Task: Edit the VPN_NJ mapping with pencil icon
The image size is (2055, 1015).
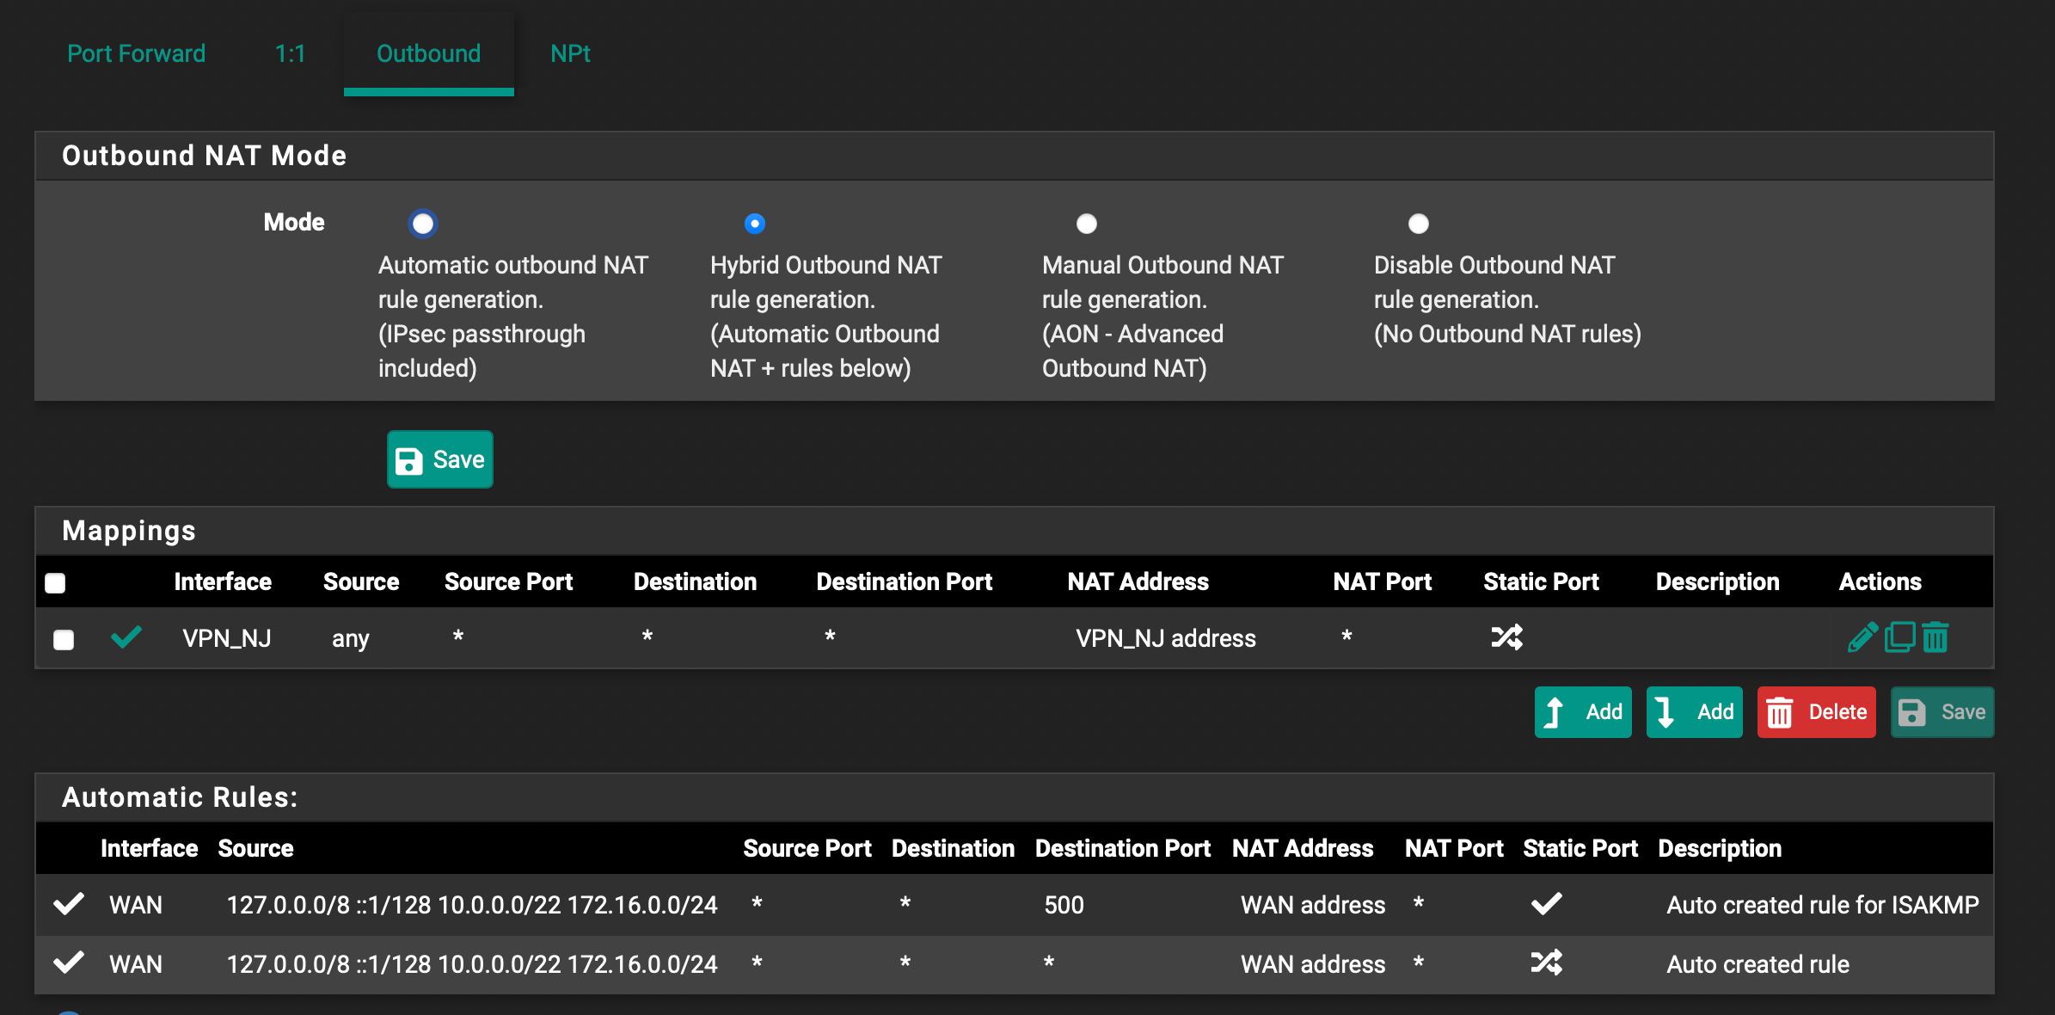Action: tap(1862, 637)
